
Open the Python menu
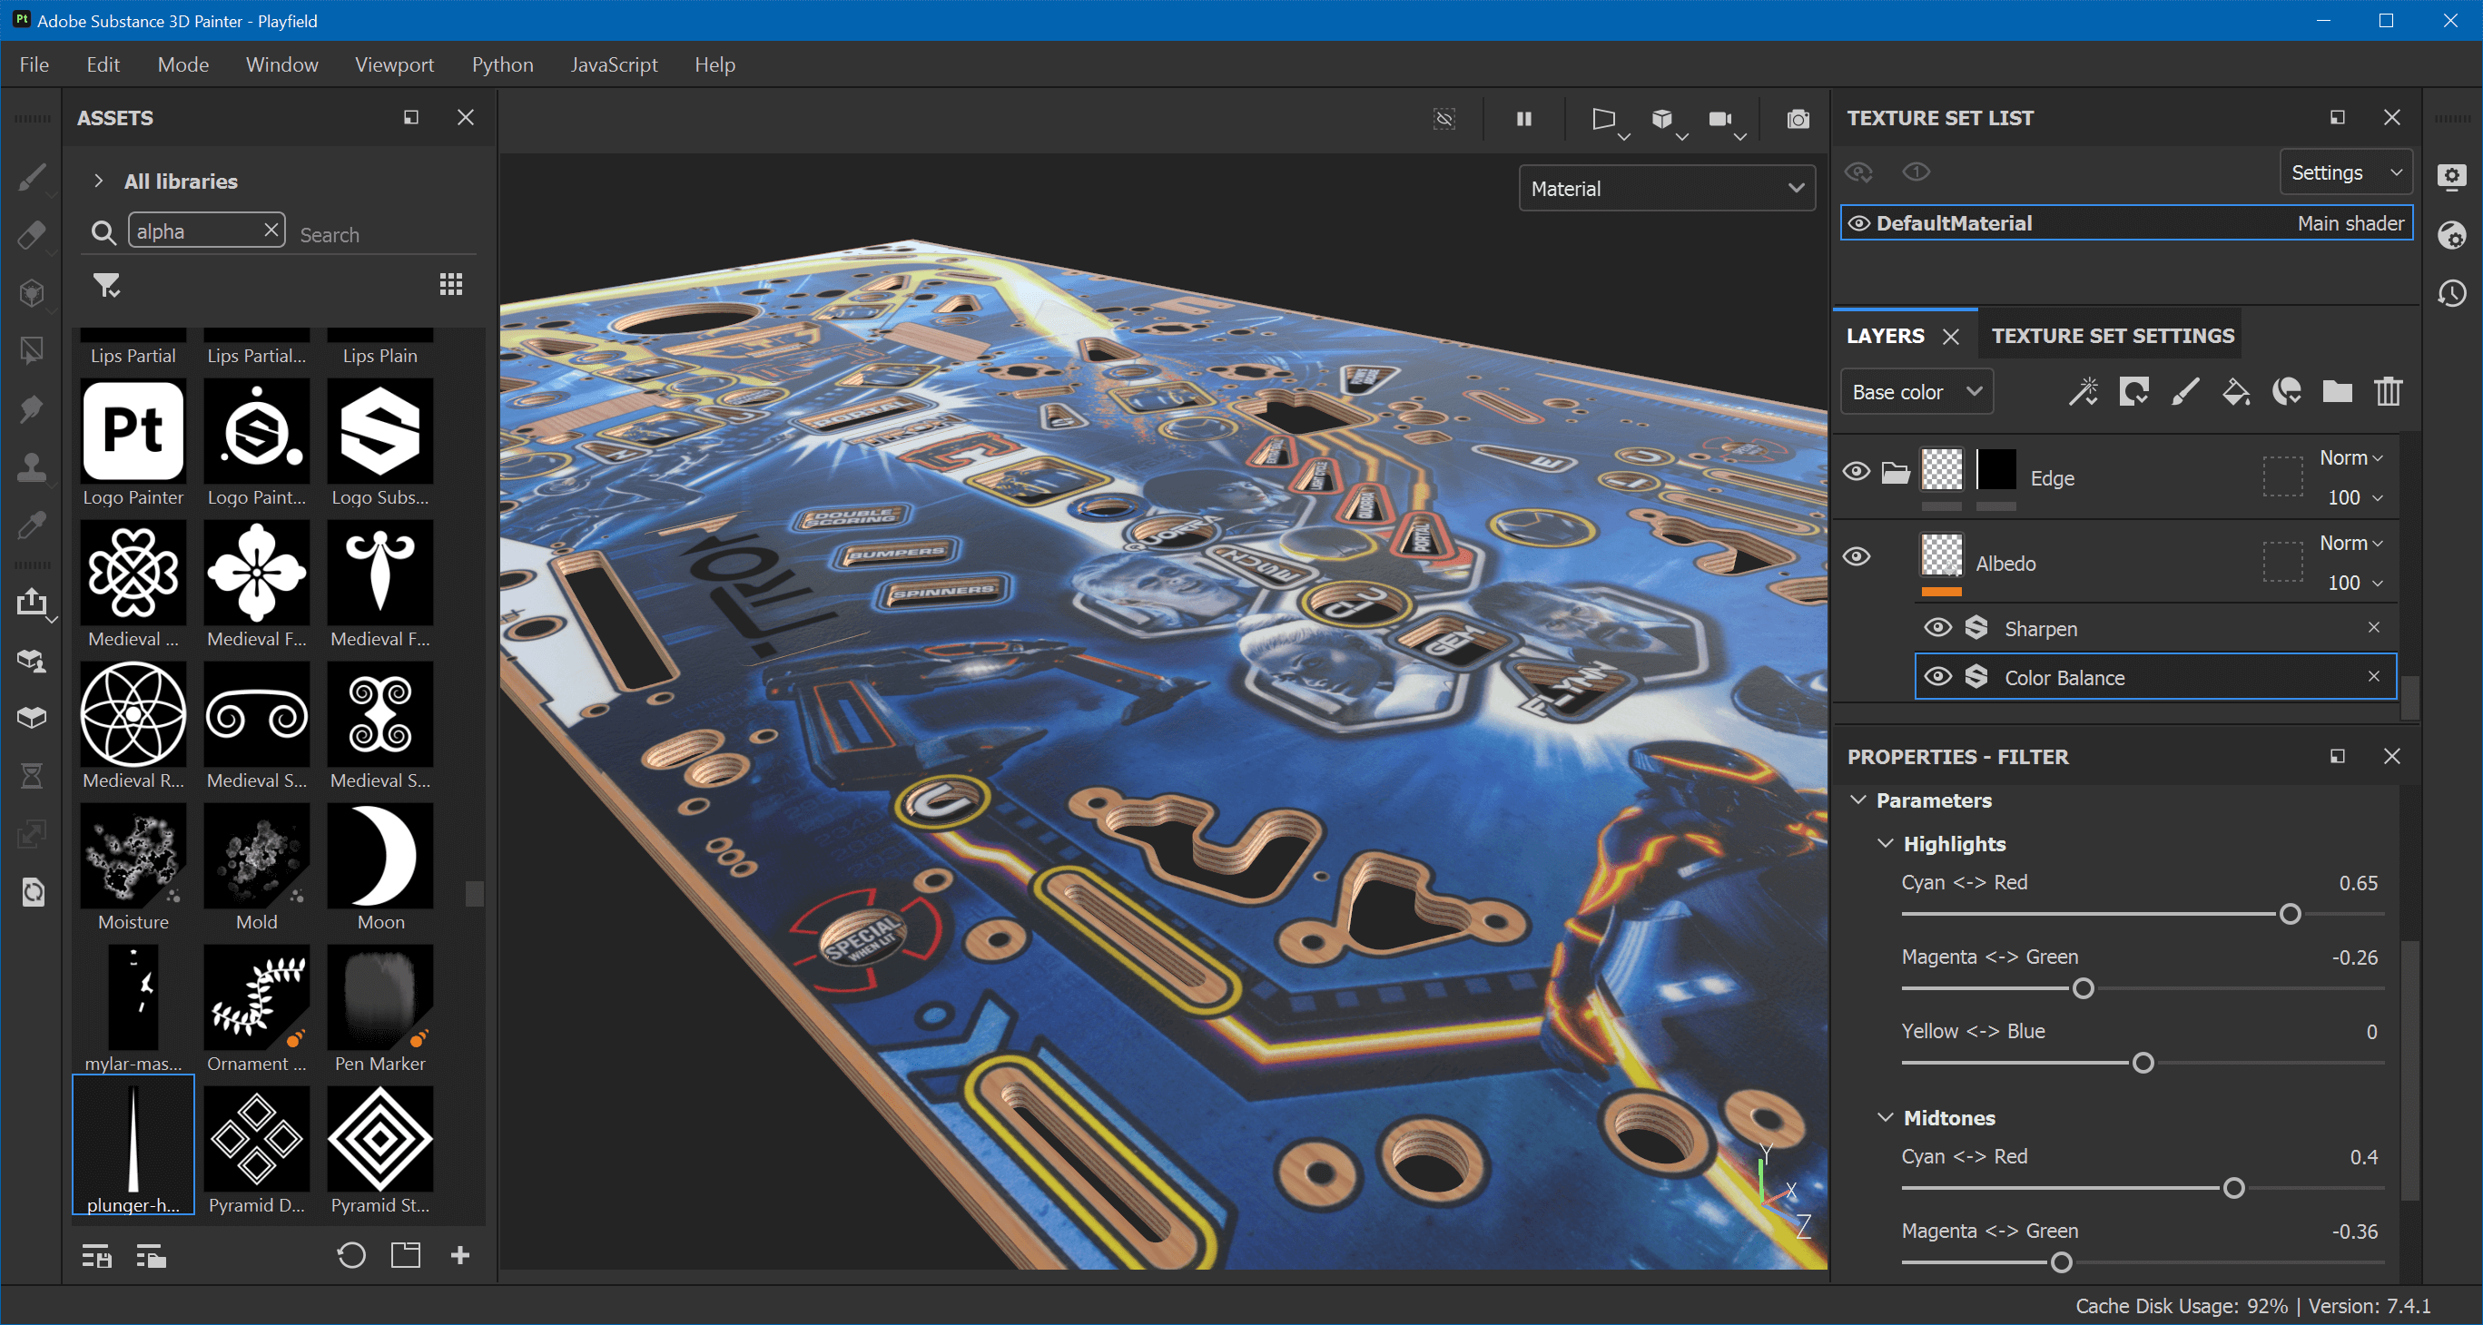(x=502, y=64)
